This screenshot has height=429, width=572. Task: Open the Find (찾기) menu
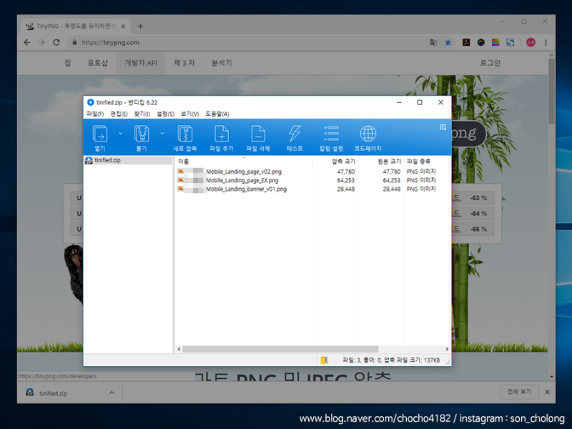click(x=142, y=114)
